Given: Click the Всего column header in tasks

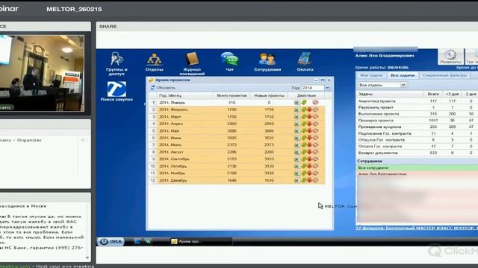Looking at the screenshot, I should pyautogui.click(x=433, y=95).
